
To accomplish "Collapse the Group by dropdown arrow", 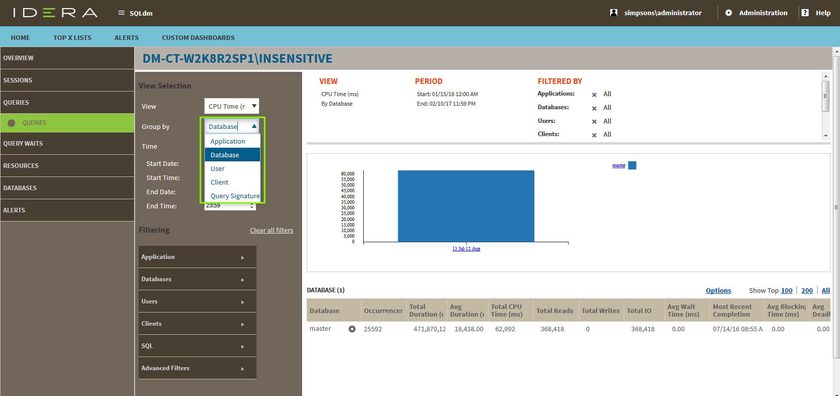I will pos(254,126).
